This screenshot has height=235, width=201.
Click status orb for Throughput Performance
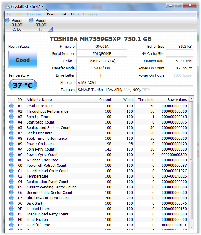pyautogui.click(x=11, y=111)
